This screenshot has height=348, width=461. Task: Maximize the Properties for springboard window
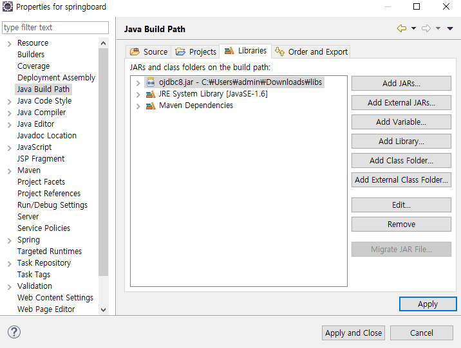[x=417, y=6]
